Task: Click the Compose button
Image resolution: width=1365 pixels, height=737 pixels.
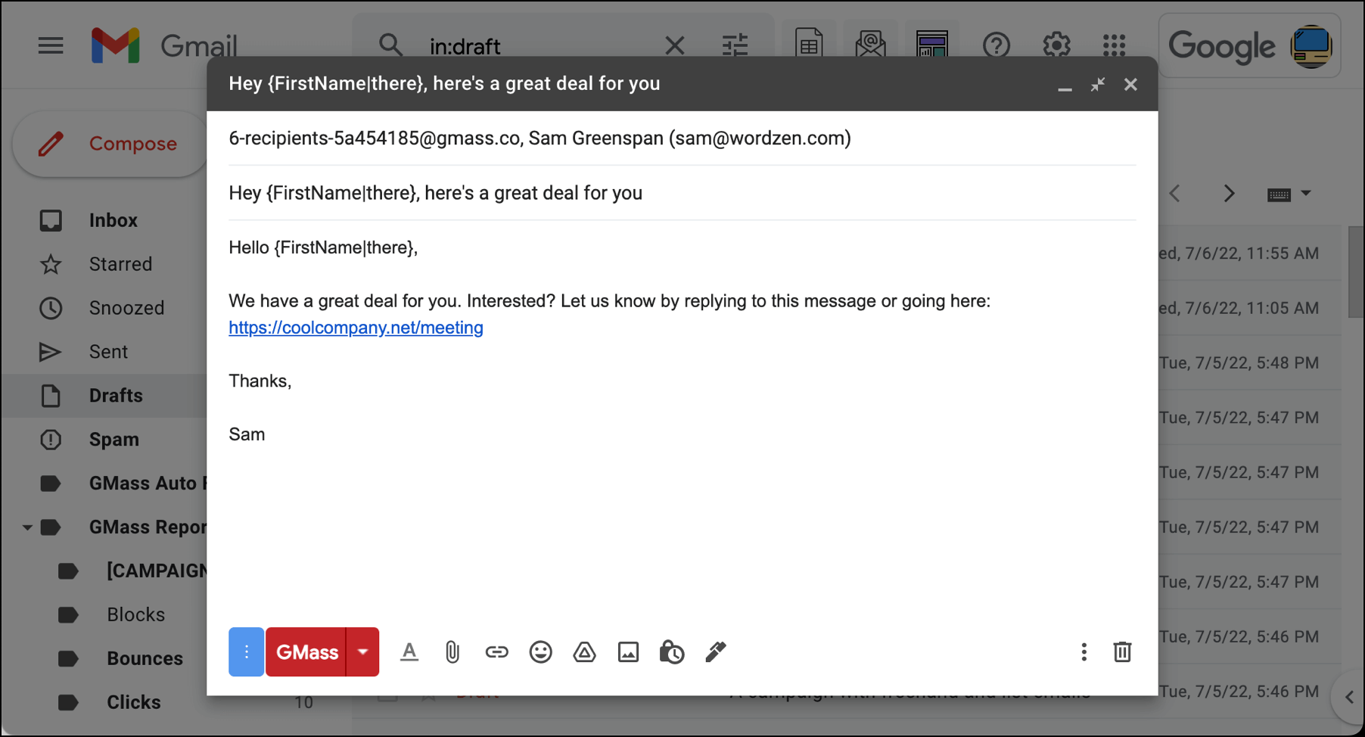Action: click(x=111, y=144)
